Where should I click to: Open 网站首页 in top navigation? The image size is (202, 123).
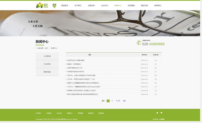[65, 5]
